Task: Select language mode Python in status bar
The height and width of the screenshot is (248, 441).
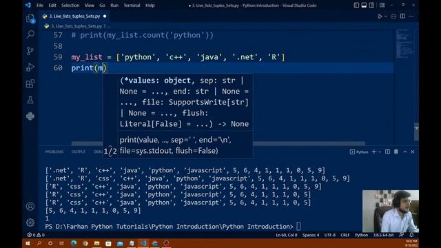Action: (361, 235)
